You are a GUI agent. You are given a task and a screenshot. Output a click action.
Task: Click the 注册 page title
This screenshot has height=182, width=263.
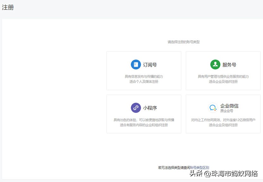point(8,7)
